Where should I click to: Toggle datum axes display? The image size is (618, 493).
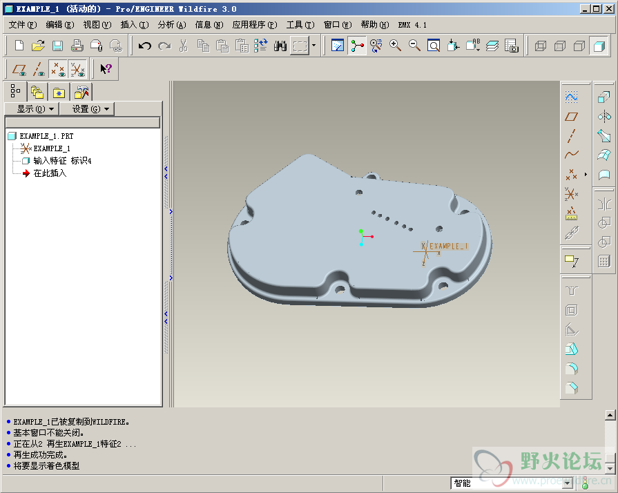38,69
